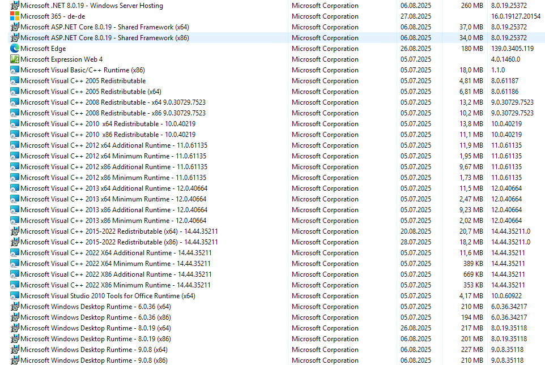Image resolution: width=545 pixels, height=365 pixels.
Task: Click the Visual Basic/C++ Runtime (x86) icon
Action: 15,70
